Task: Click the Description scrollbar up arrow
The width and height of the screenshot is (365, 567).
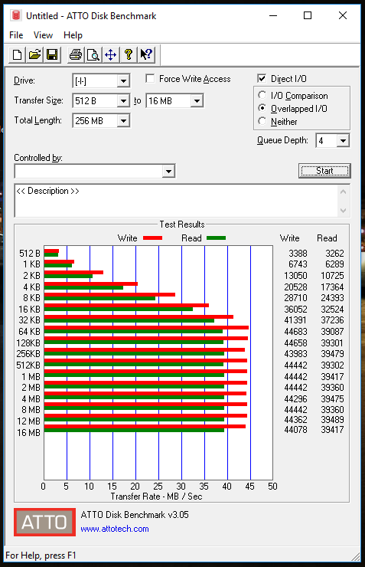Action: (344, 192)
